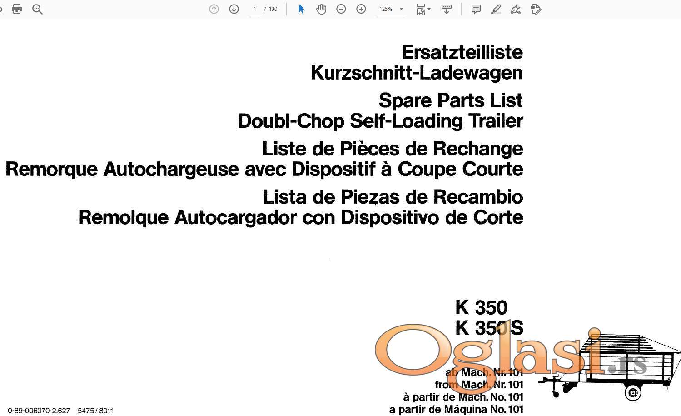Viewport: 681px width, 416px height.
Task: Open the fit page options dropdown
Action: tap(423, 9)
